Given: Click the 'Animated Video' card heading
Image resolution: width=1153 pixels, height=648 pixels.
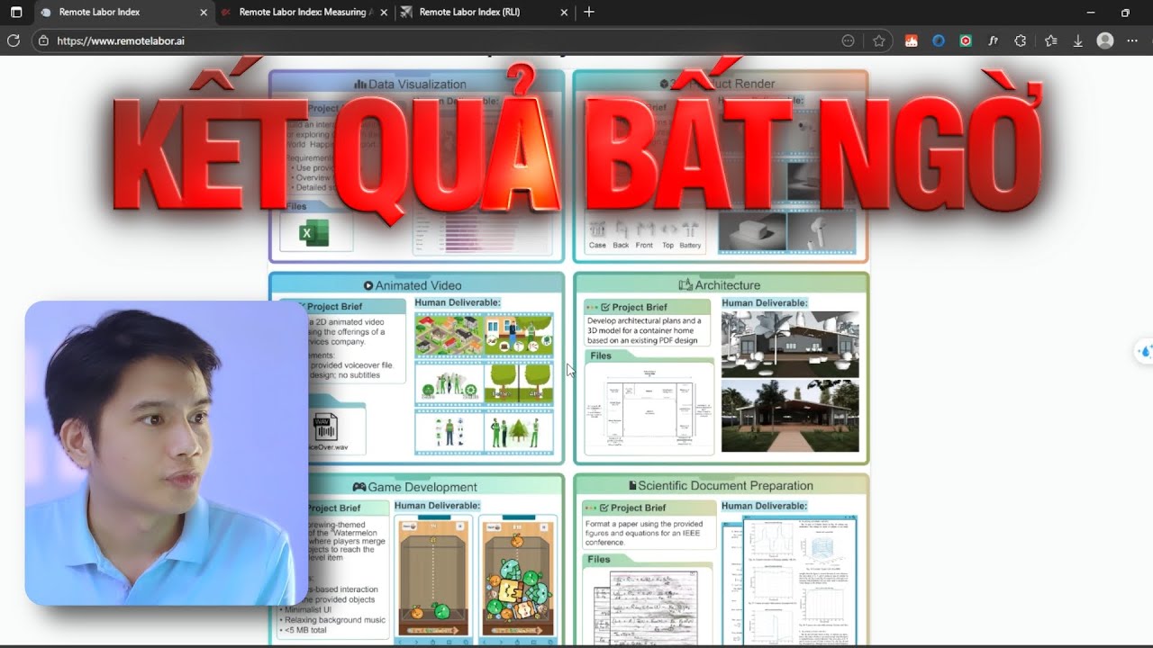Looking at the screenshot, I should 413,285.
